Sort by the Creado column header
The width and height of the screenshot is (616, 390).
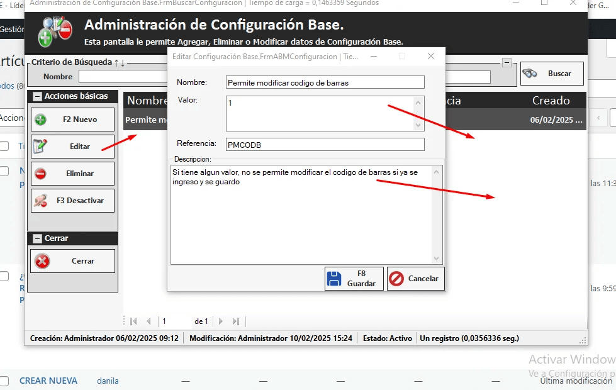tap(551, 101)
